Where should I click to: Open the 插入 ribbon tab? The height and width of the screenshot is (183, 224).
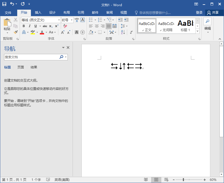click(38, 13)
